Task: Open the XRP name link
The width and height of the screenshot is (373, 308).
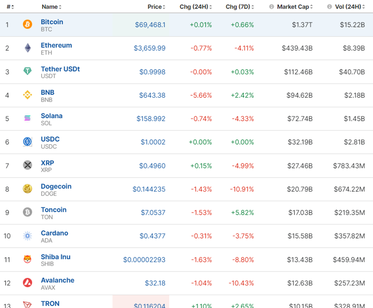Action: pyautogui.click(x=47, y=163)
